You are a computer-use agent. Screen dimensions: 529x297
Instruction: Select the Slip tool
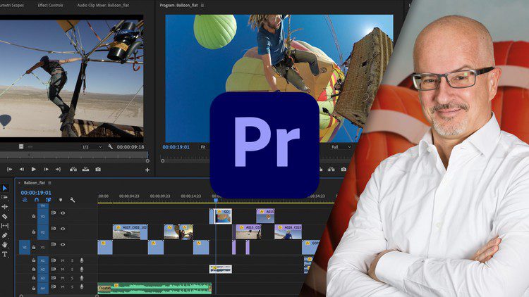[x=5, y=226]
